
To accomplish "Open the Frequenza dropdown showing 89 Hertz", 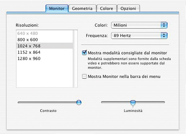I will click(139, 35).
